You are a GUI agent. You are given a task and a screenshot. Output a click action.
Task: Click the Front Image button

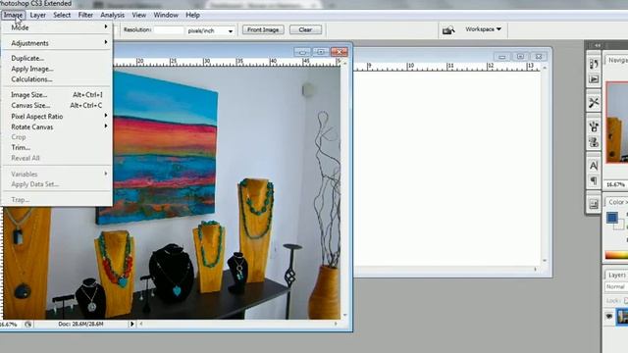click(263, 30)
